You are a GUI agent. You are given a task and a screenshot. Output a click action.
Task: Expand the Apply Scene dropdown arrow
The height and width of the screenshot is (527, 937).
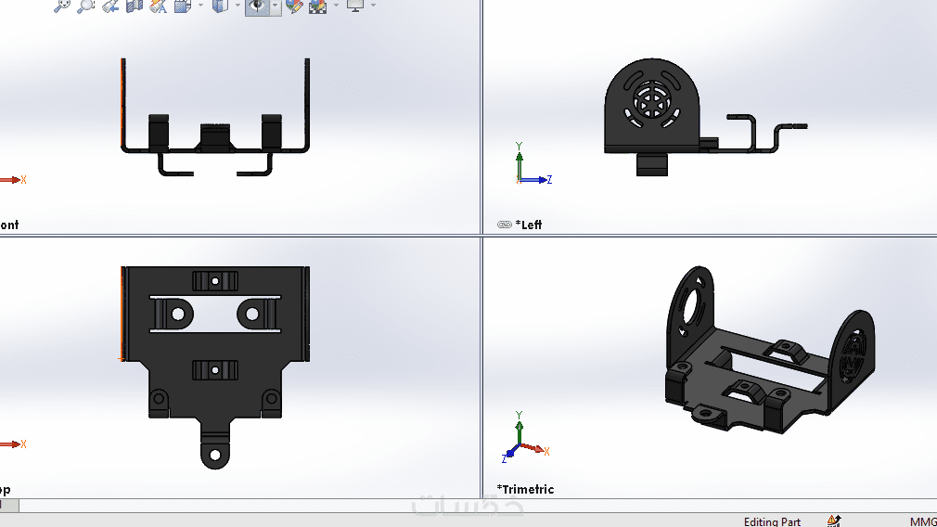[336, 6]
